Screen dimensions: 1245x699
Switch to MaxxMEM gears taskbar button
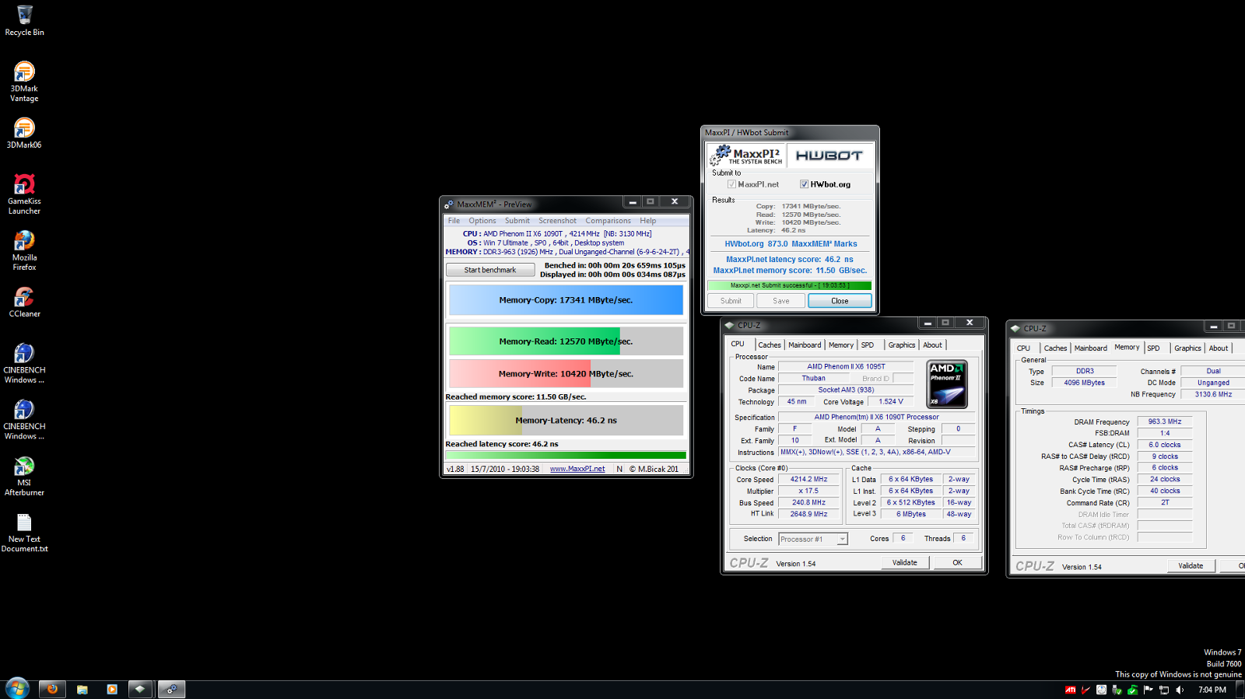[171, 689]
